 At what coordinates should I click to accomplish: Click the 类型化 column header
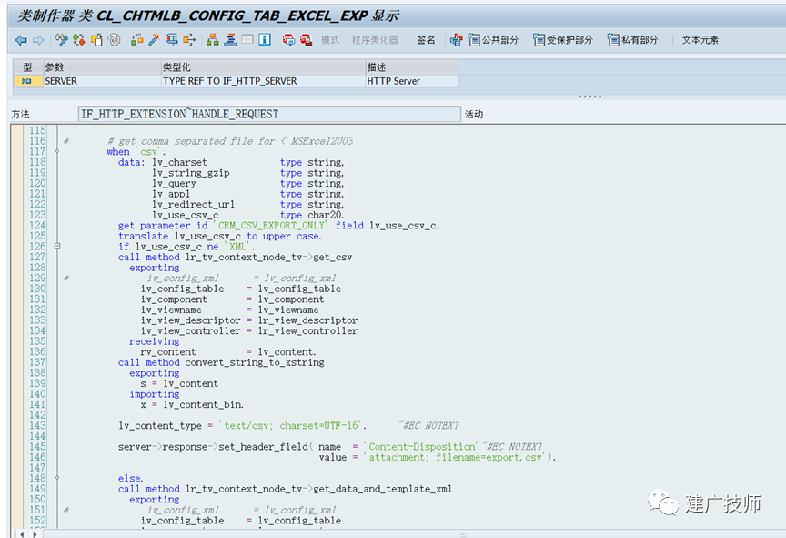click(263, 67)
